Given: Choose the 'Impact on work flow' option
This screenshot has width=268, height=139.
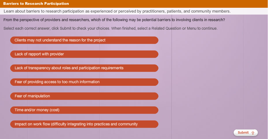Looking at the screenshot, I should point(84,124).
